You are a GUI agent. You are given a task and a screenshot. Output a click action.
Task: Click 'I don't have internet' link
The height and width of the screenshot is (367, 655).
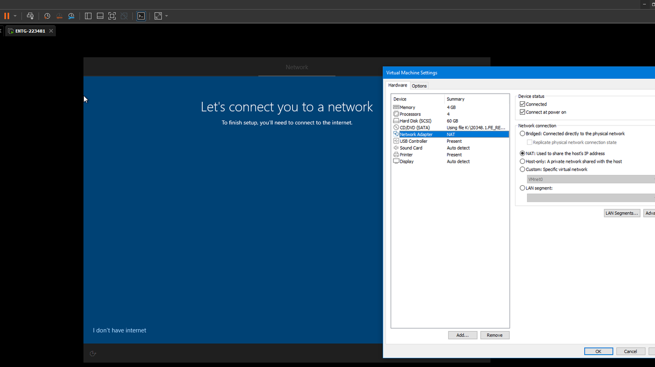[120, 330]
